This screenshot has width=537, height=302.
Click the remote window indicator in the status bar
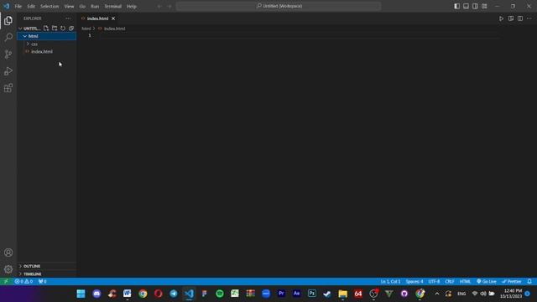tap(6, 282)
